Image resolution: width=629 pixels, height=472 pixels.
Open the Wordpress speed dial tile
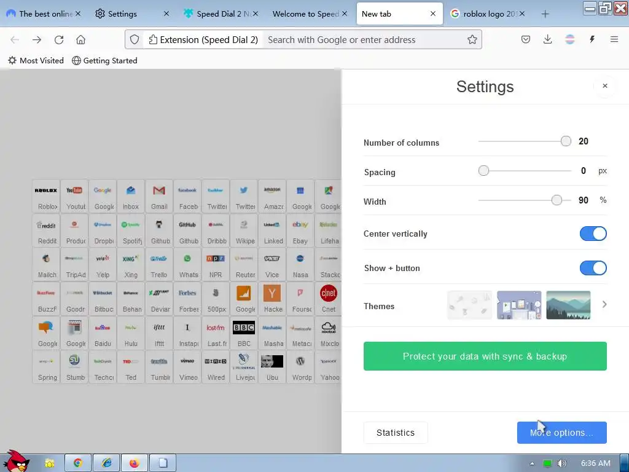pos(300,367)
